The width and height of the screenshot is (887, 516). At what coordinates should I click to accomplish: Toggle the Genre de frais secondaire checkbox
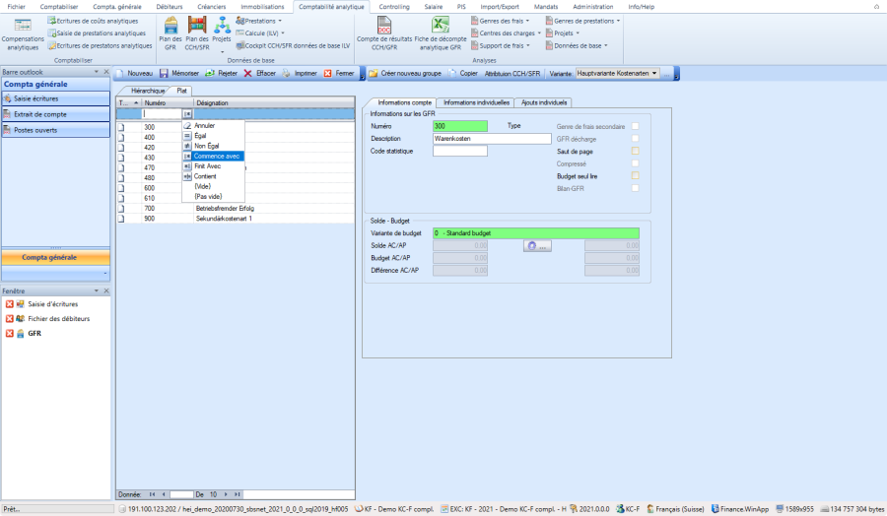[636, 126]
